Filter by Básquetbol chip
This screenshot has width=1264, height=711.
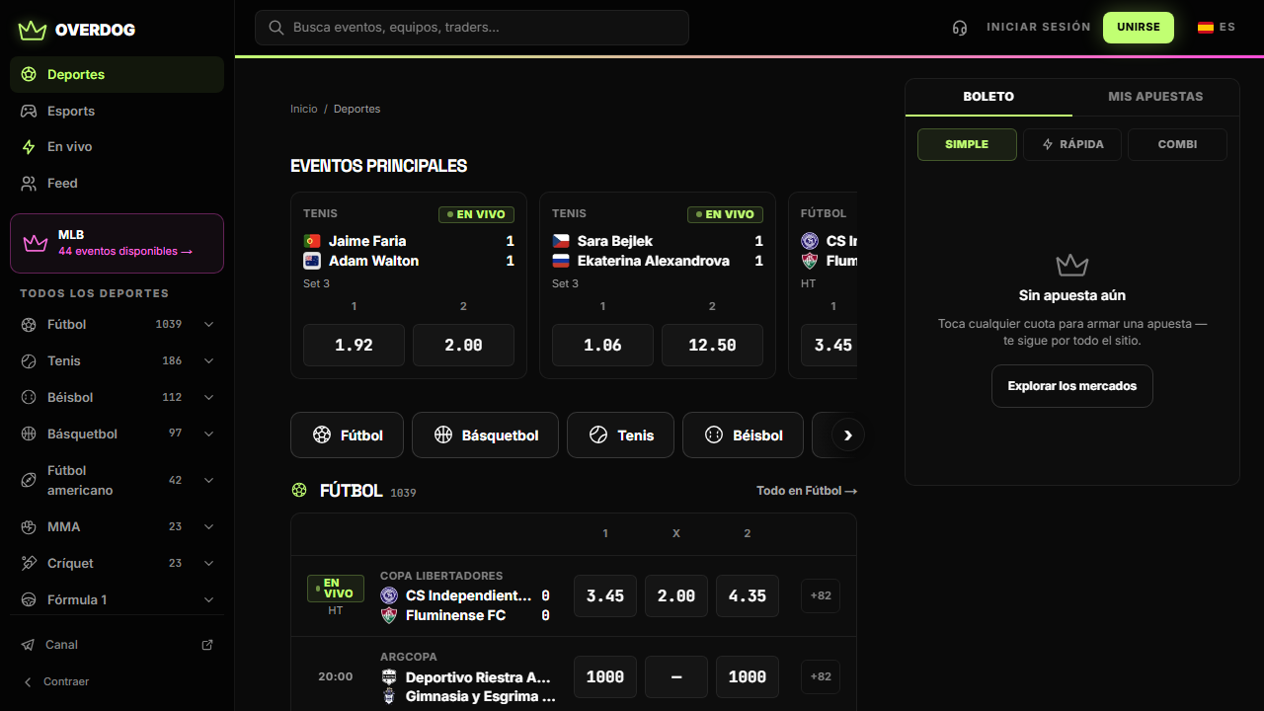[485, 435]
